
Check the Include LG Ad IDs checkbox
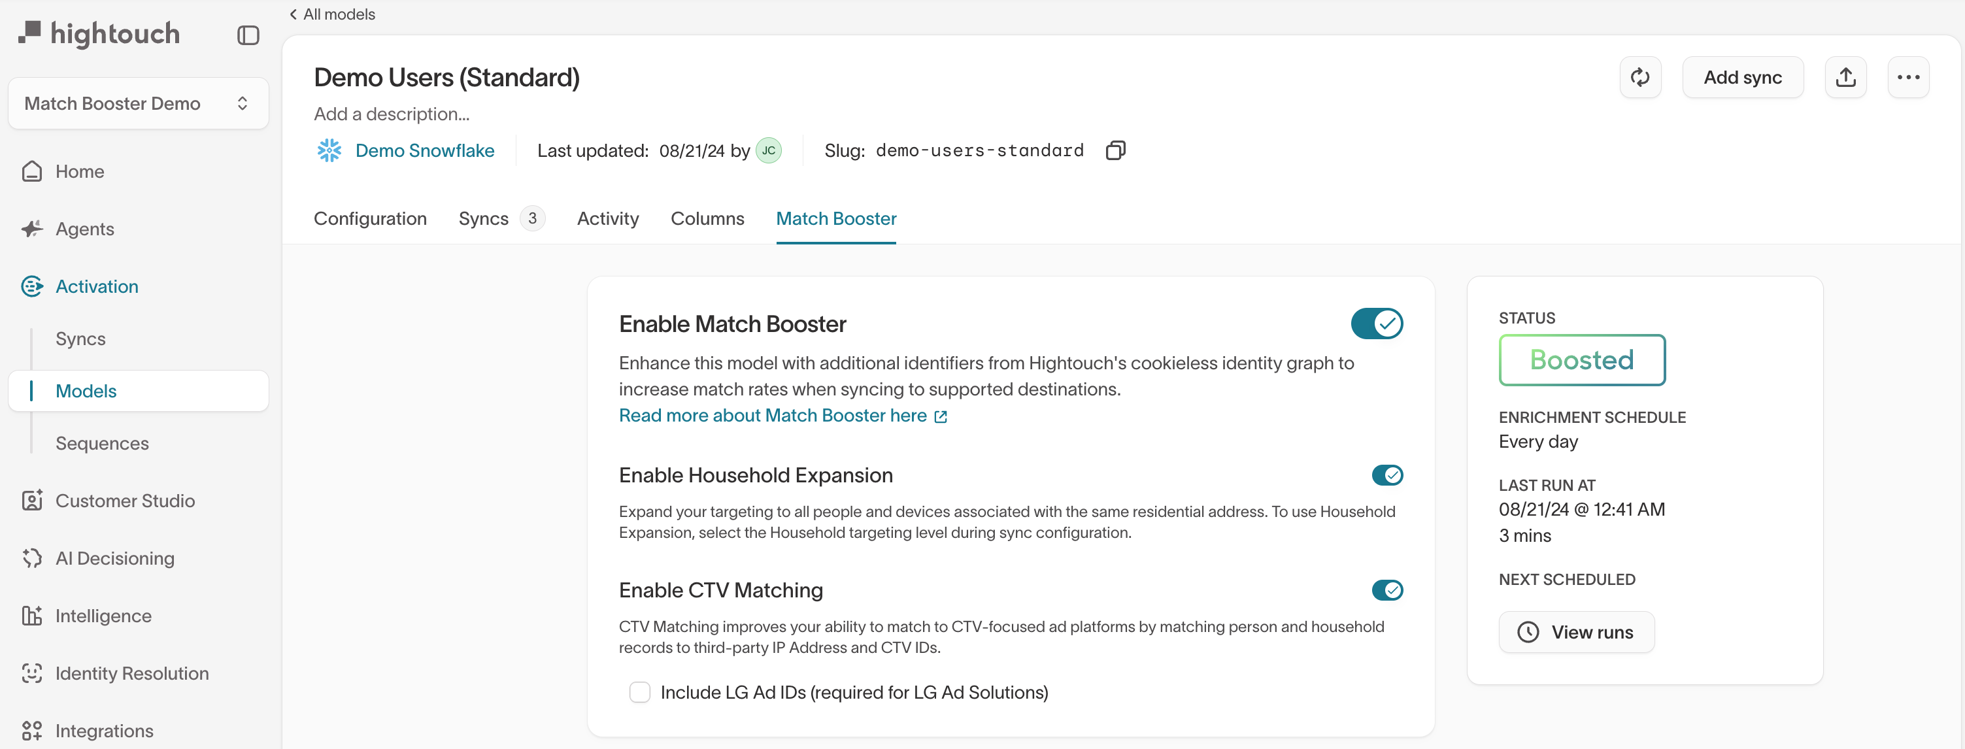[x=640, y=691]
